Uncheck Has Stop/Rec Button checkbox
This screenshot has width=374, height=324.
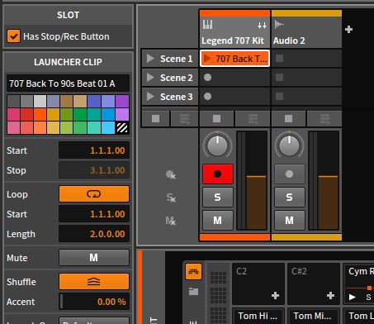pos(13,36)
